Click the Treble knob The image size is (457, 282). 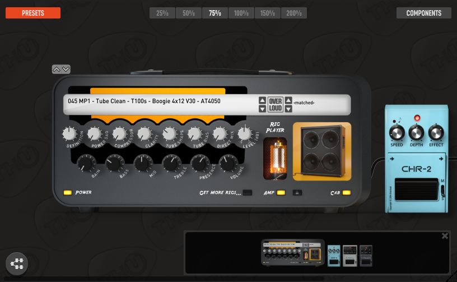coord(172,163)
